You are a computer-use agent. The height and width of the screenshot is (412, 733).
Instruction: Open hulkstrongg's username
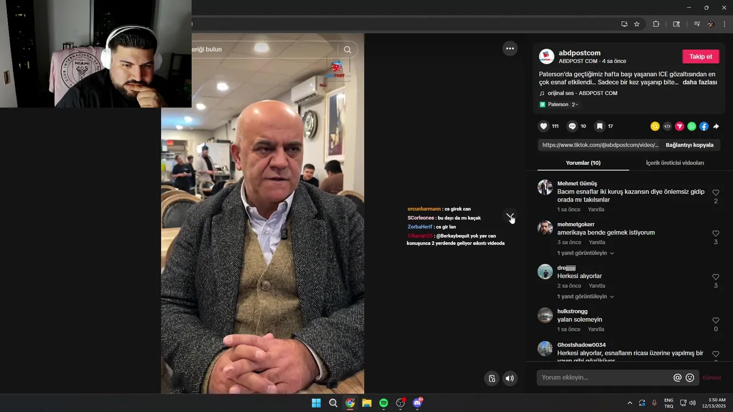click(572, 311)
